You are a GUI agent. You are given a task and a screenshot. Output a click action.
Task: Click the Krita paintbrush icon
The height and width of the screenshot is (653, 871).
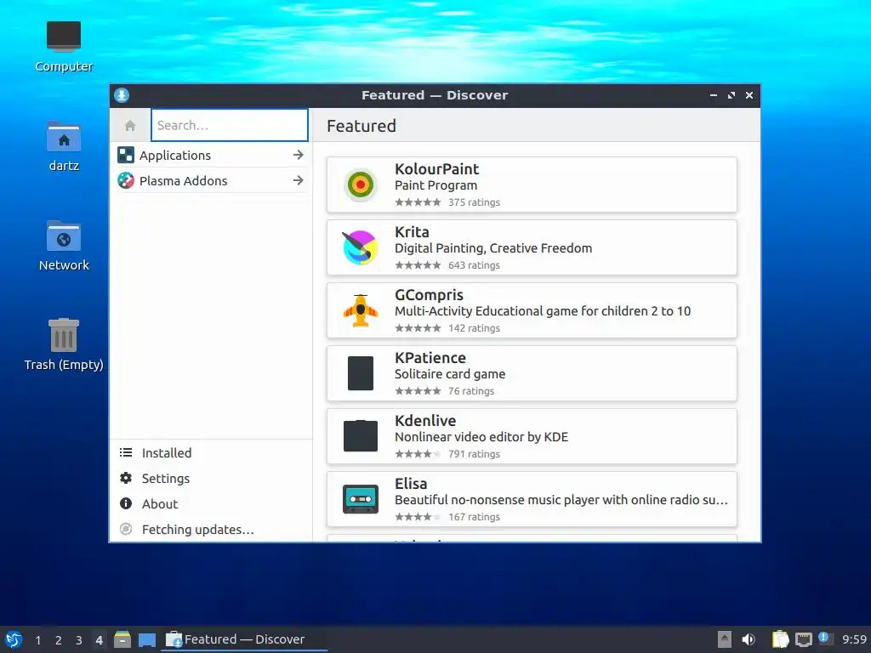point(361,247)
